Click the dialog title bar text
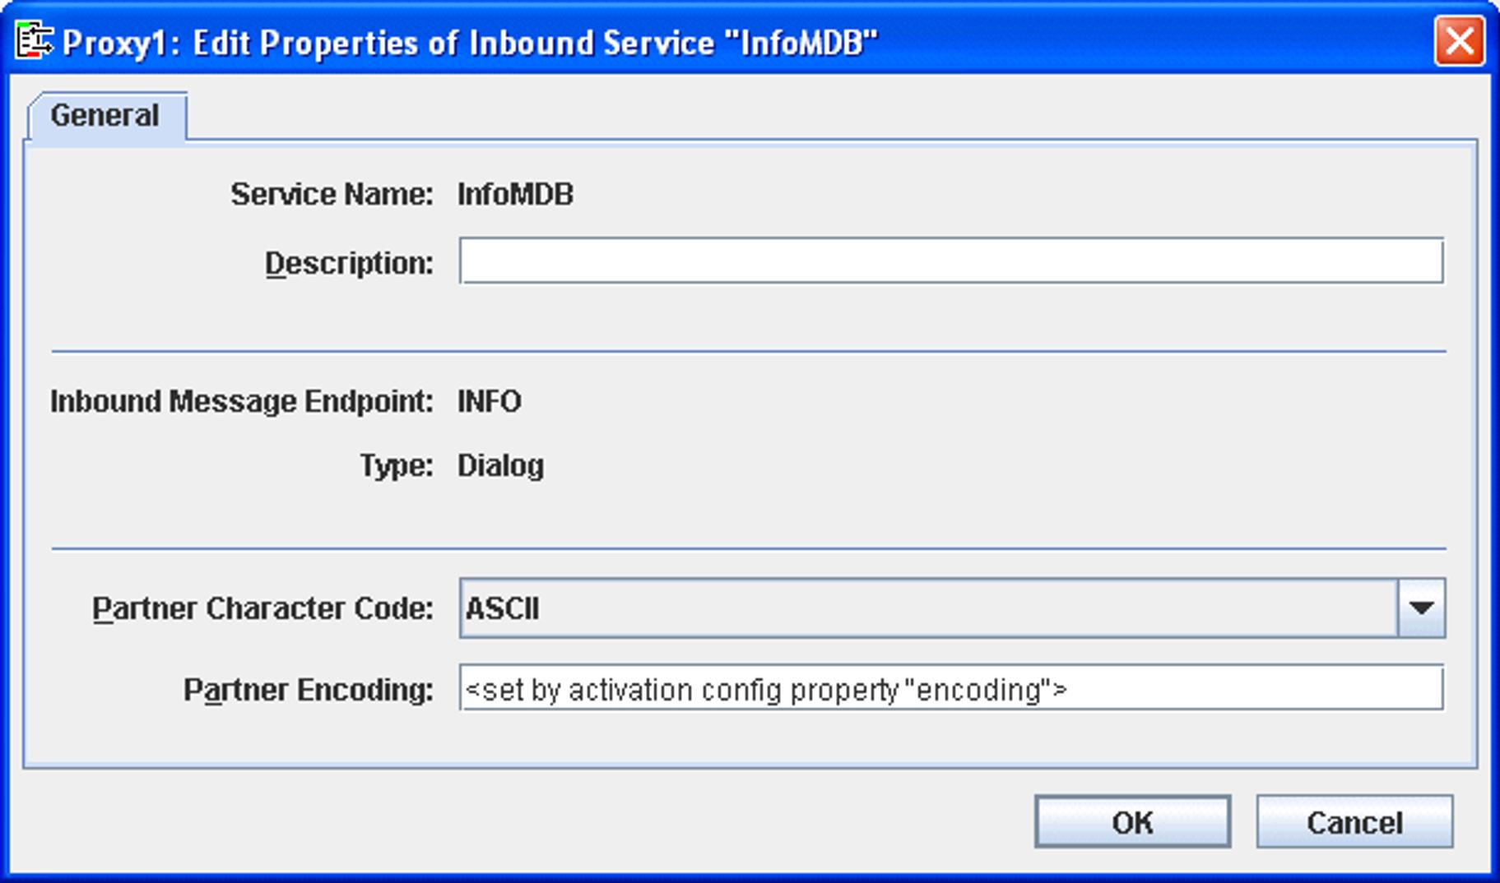 470,43
